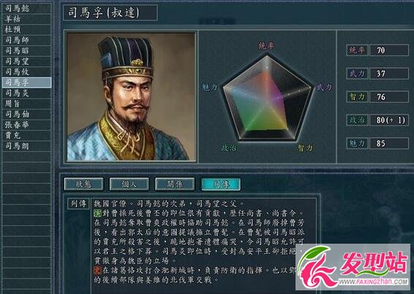Choose 羊祜 from the officer list

(27, 19)
